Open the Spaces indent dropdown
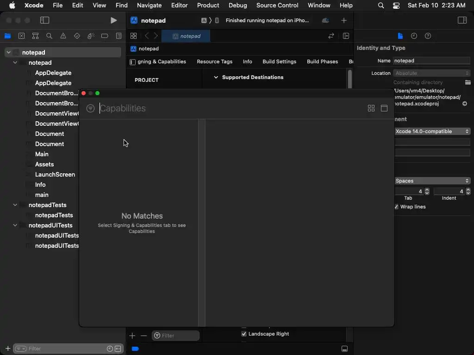Viewport: 474px width, 355px height. click(432, 181)
